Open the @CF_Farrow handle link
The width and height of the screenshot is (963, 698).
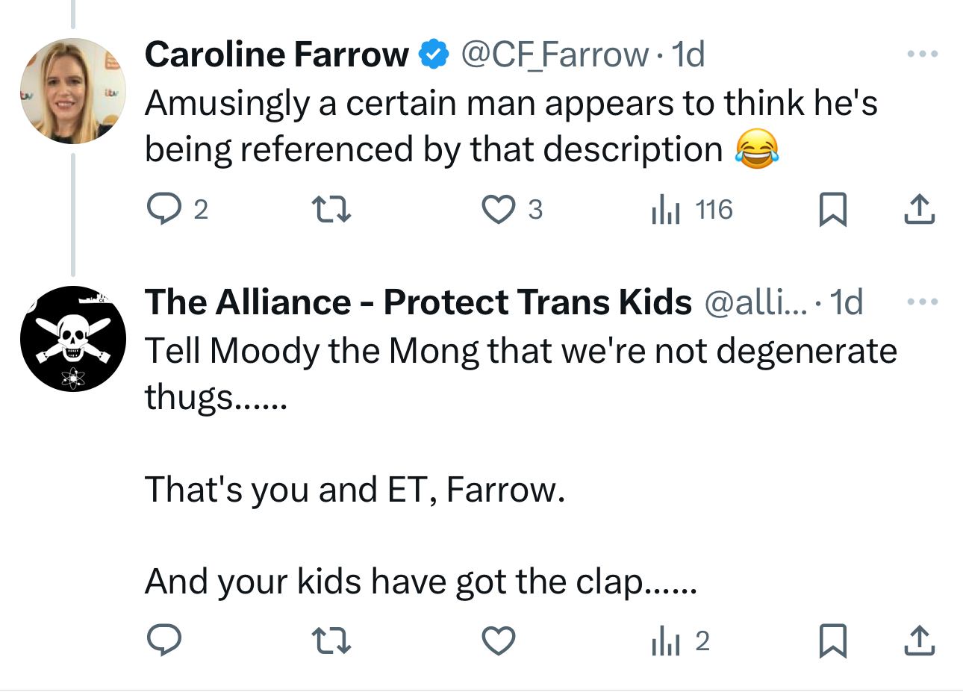tap(554, 54)
